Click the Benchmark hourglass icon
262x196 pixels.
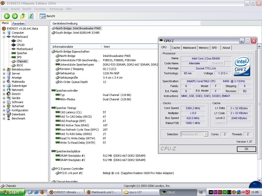click(x=9, y=118)
